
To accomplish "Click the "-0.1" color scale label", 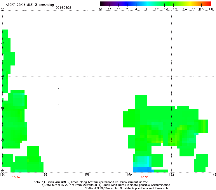I will [x=192, y=9].
